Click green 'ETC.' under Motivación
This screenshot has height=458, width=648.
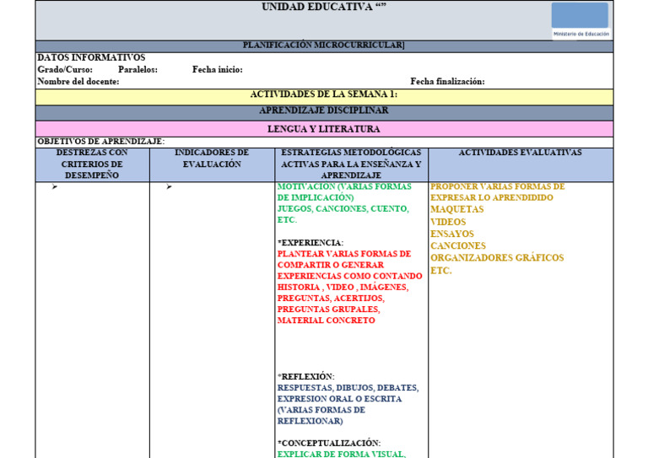(287, 219)
